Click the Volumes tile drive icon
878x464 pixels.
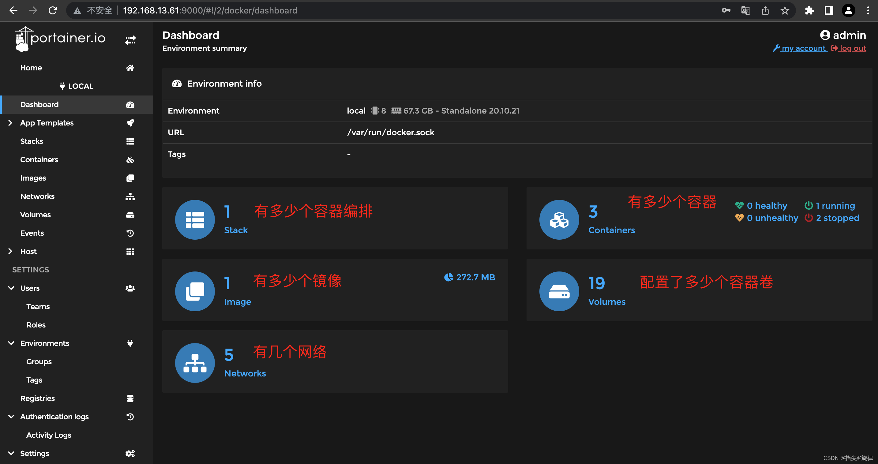click(x=559, y=291)
